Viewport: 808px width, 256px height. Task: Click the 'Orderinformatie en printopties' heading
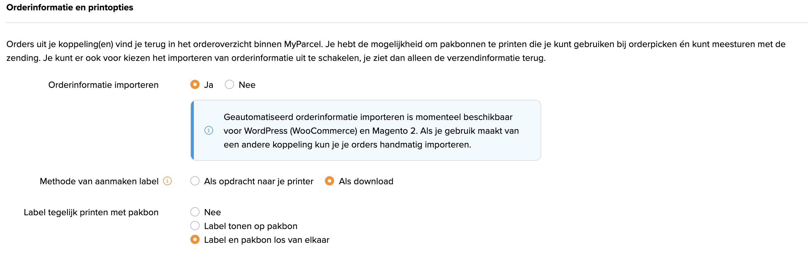point(70,7)
